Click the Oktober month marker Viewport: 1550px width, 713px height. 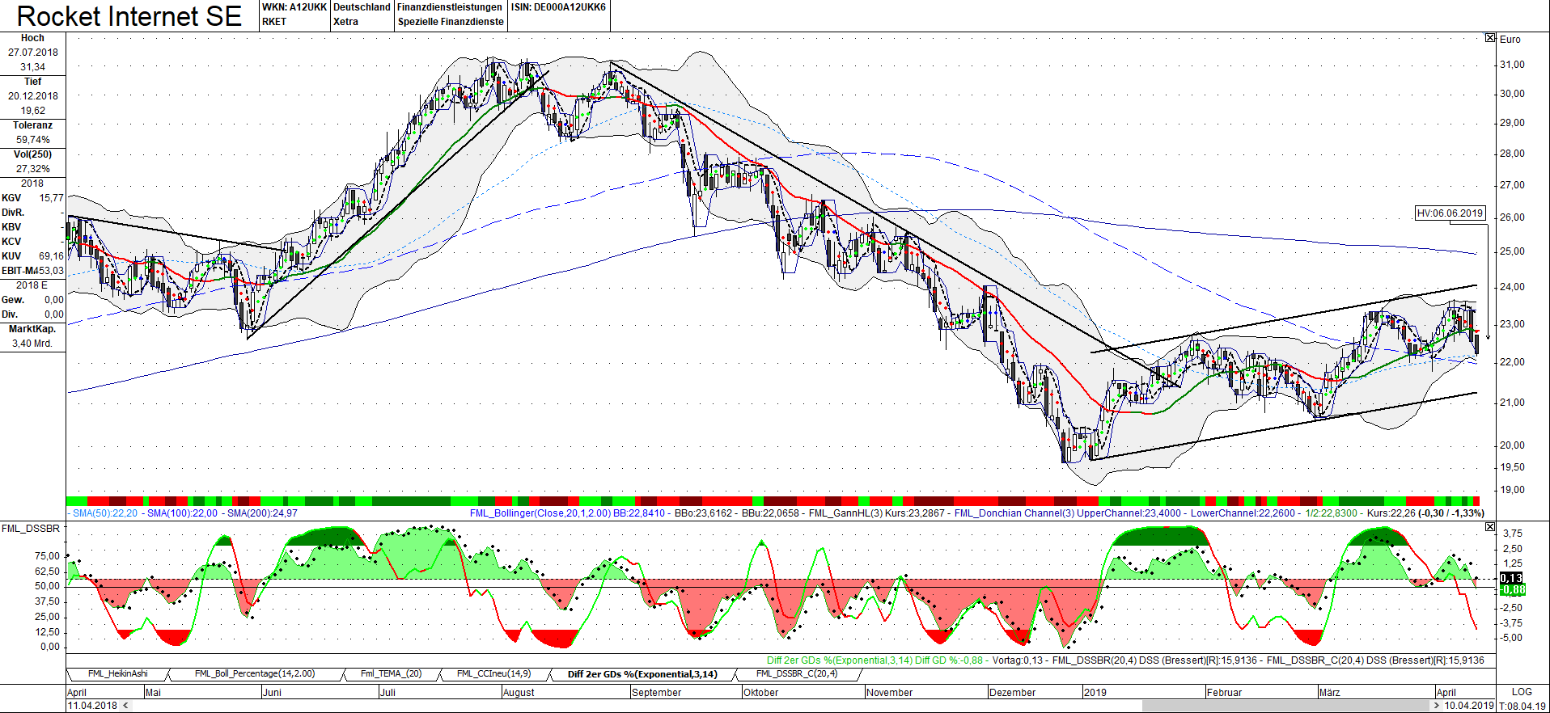pos(761,692)
